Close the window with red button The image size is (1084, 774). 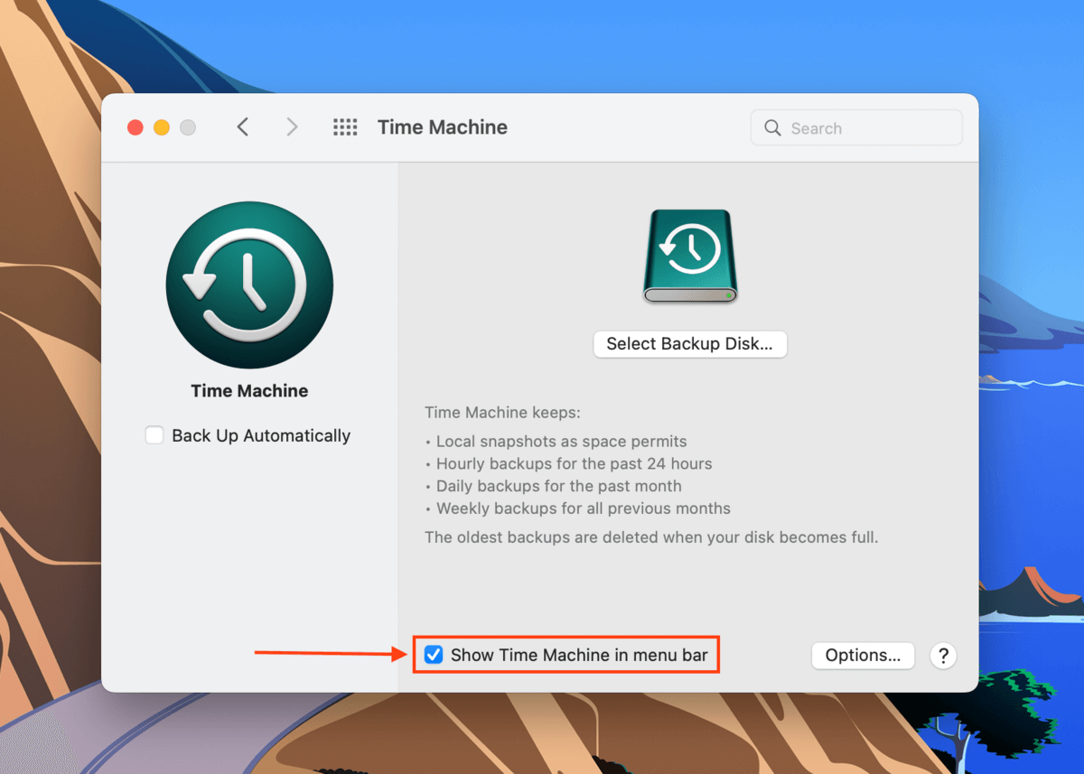pos(135,127)
